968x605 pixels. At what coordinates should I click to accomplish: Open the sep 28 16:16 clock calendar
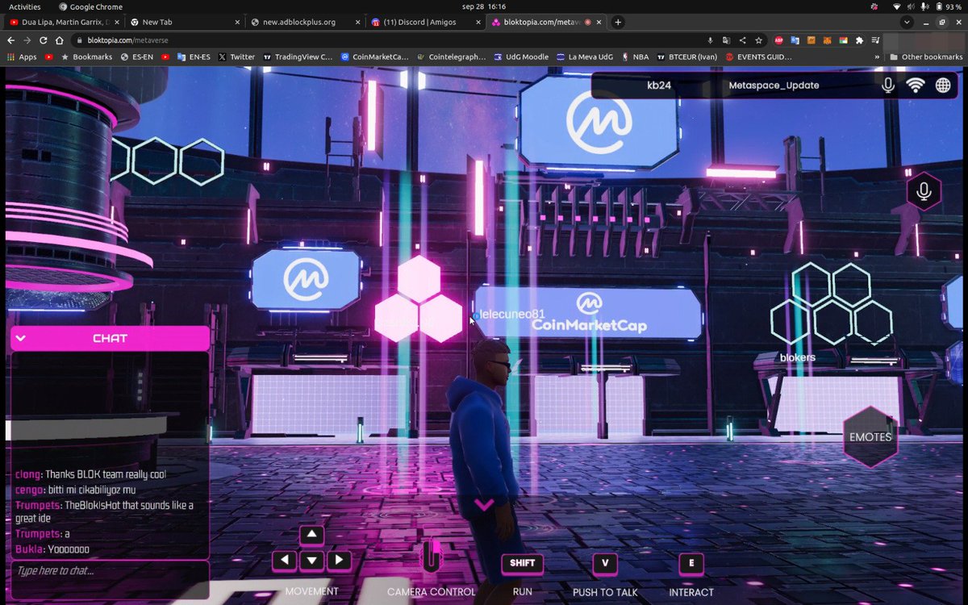point(484,6)
